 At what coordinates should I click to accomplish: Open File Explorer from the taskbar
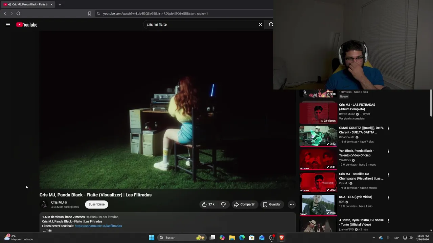click(x=232, y=238)
